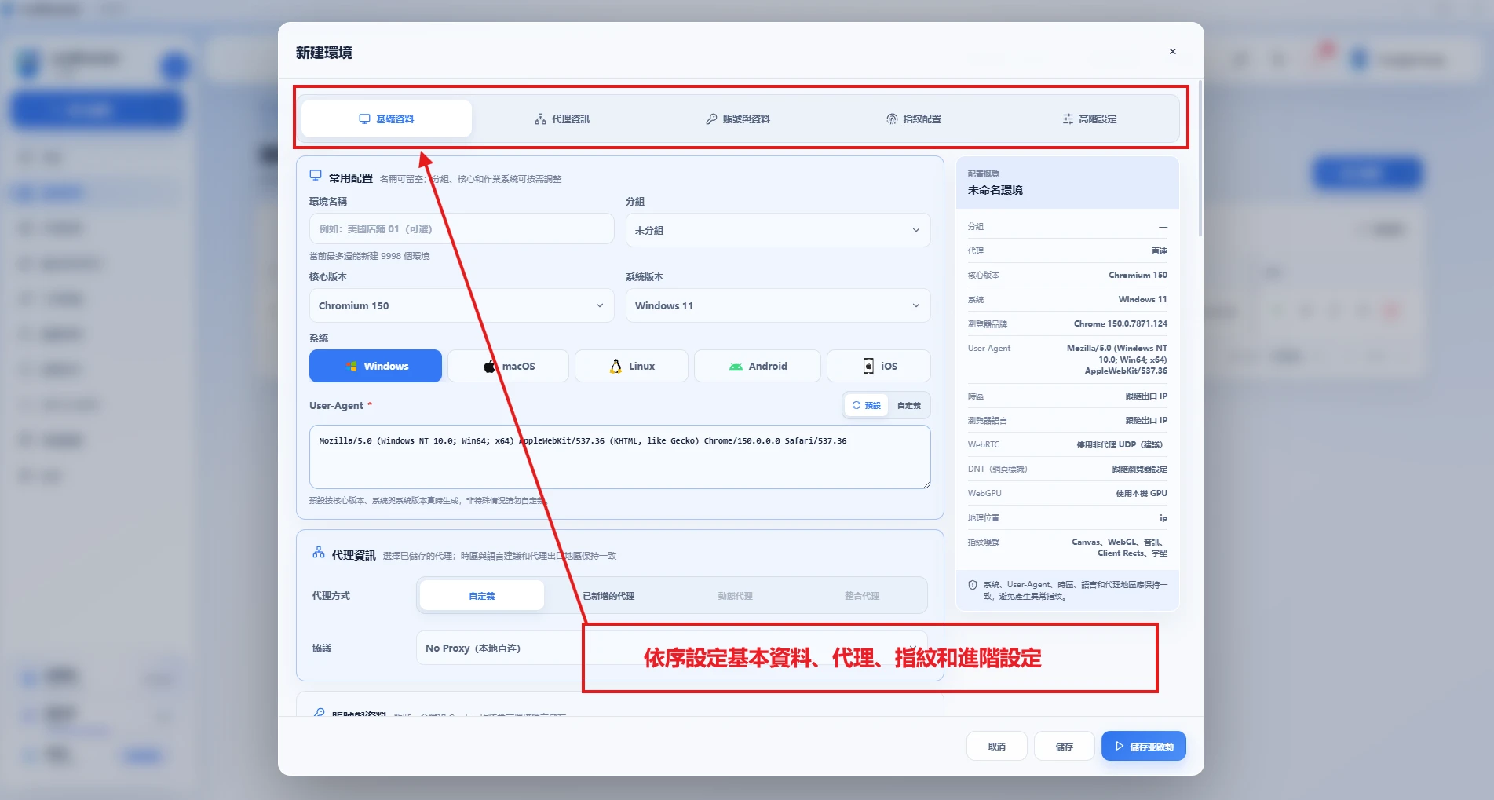Click the monitor icon beside 常用配置
This screenshot has width=1494, height=800.
[x=316, y=176]
